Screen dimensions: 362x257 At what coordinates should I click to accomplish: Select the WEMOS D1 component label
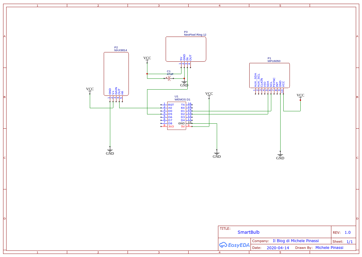coord(182,100)
